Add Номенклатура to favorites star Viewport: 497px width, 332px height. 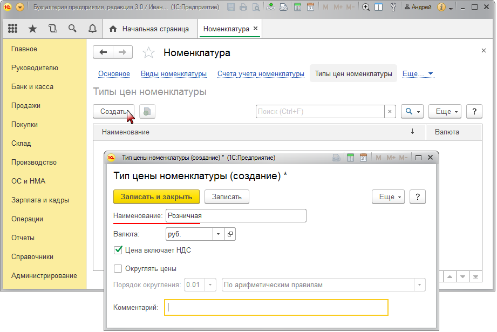(x=148, y=53)
